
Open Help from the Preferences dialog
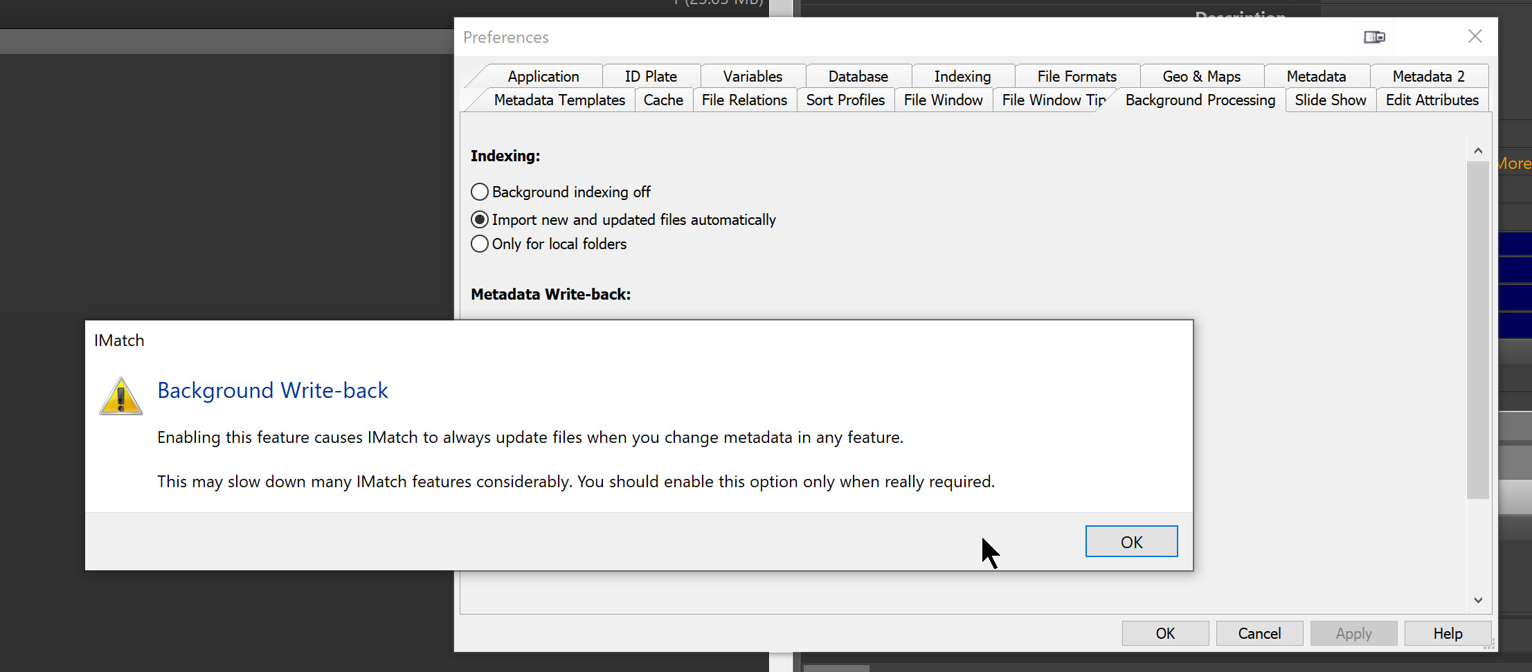[x=1448, y=633]
